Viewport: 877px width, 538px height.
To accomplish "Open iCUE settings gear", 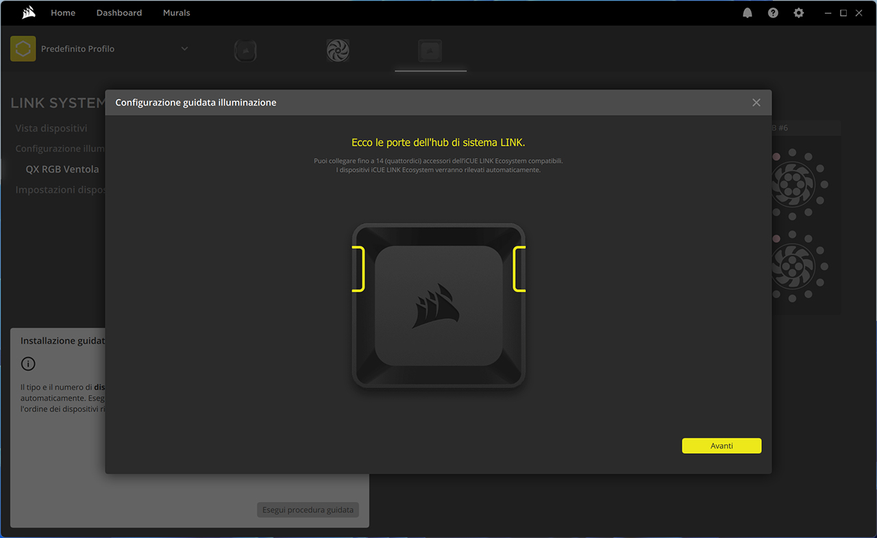I will [798, 13].
